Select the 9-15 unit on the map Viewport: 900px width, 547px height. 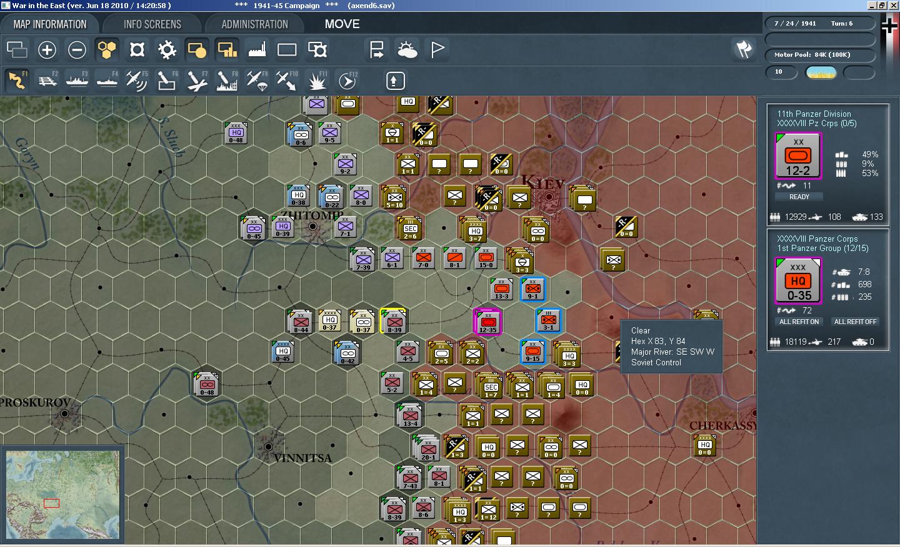pyautogui.click(x=532, y=352)
